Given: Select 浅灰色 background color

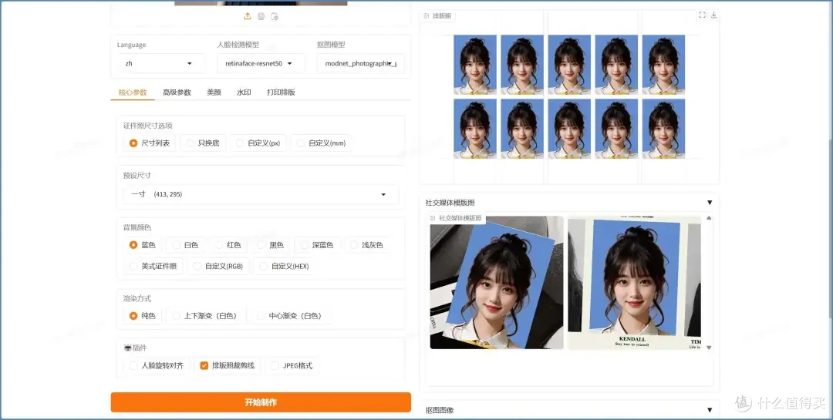Looking at the screenshot, I should [366, 245].
